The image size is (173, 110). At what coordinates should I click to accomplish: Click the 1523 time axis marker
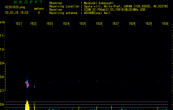[x=50, y=24]
